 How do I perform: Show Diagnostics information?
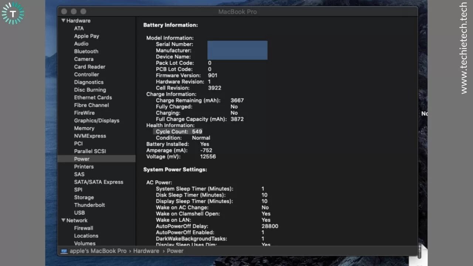point(89,82)
